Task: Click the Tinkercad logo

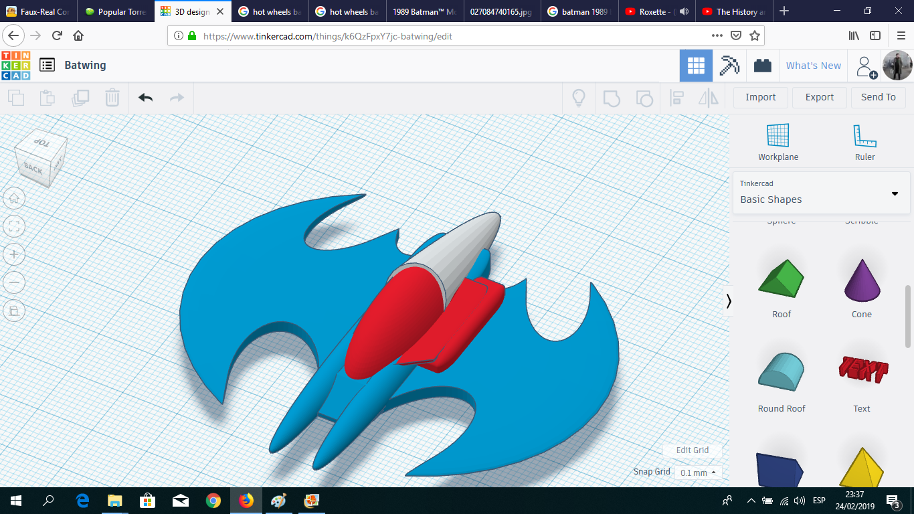Action: click(x=15, y=66)
